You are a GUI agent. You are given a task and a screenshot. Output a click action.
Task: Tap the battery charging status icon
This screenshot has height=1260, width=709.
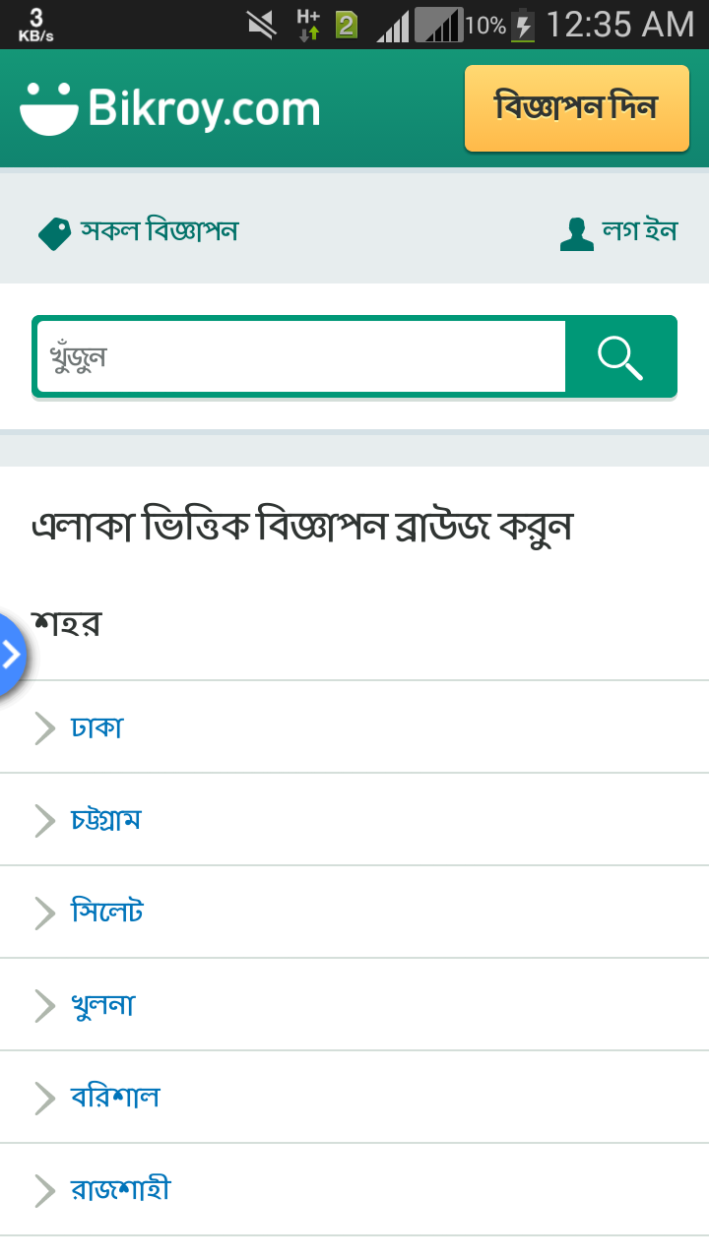click(524, 25)
